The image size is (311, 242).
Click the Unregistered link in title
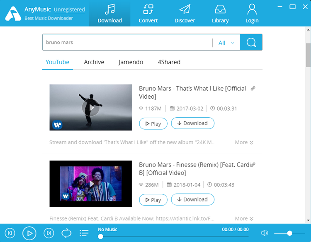[x=69, y=10]
